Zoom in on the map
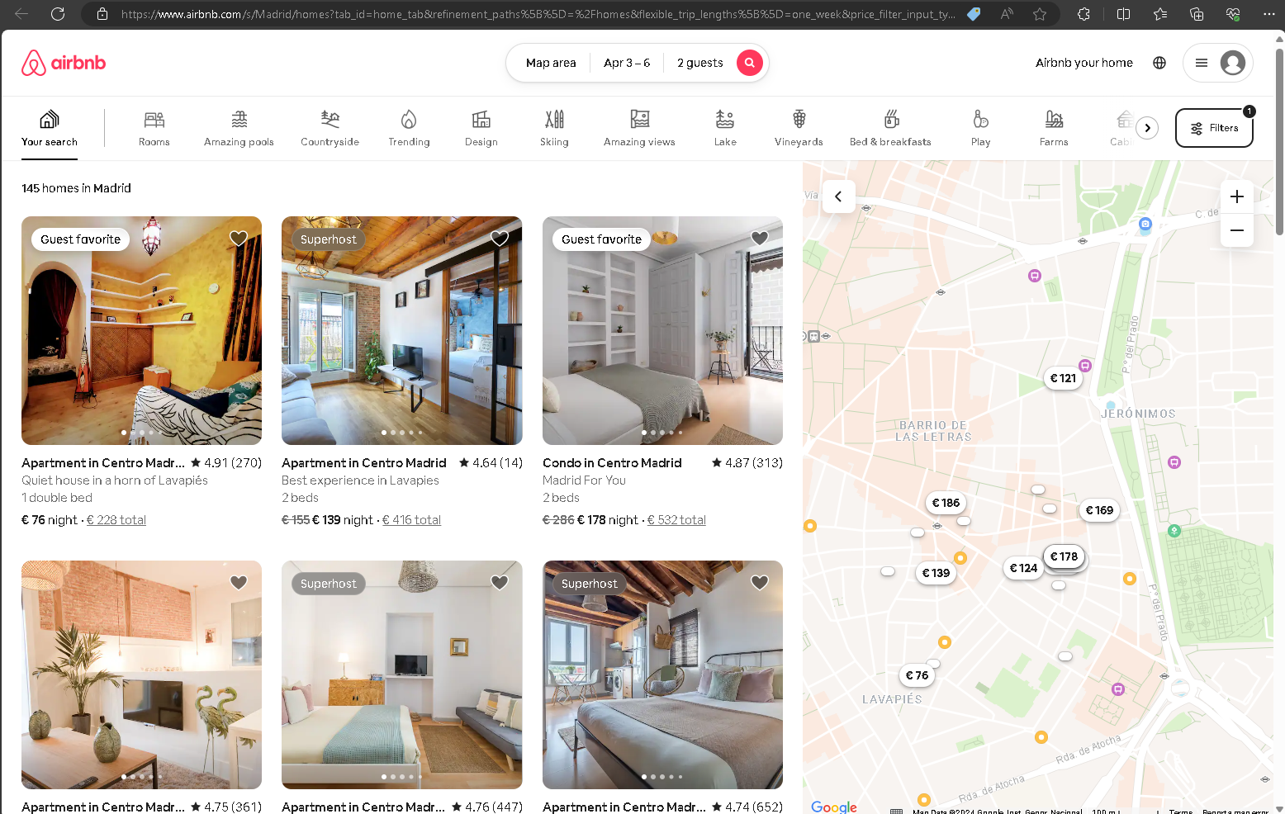 tap(1236, 196)
